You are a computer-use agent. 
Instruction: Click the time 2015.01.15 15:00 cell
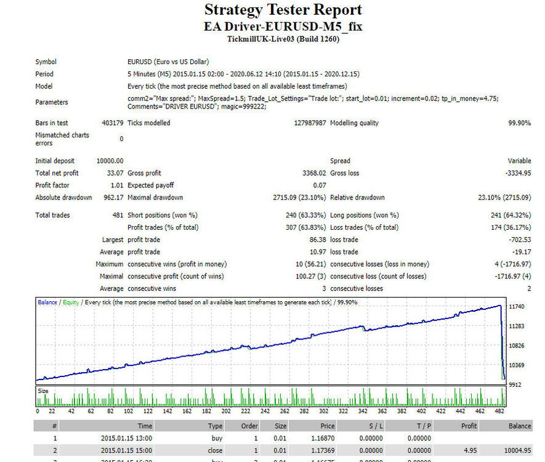(126, 450)
